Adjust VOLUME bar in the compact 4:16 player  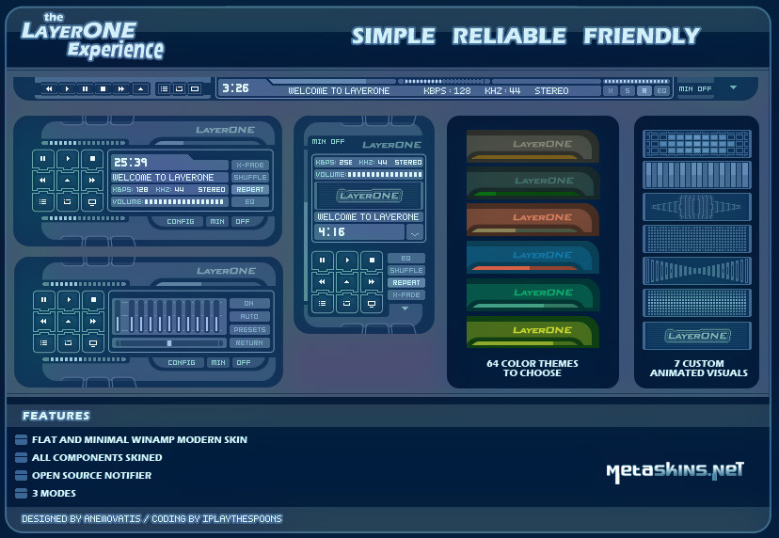point(384,175)
